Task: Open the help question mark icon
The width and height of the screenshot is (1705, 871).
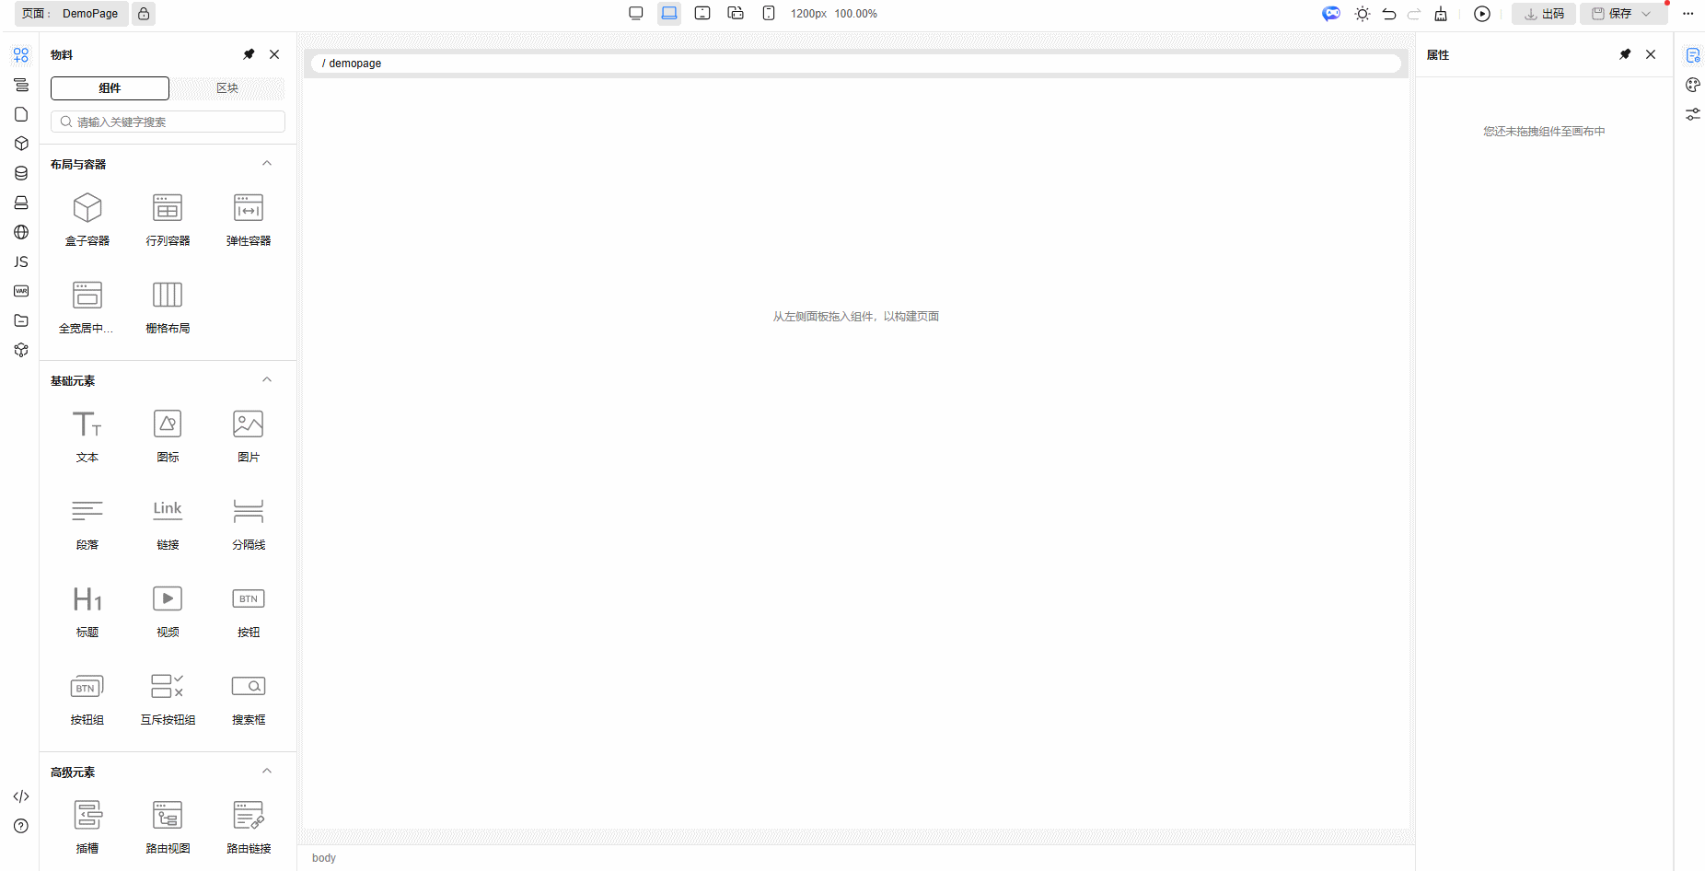Action: coord(21,826)
